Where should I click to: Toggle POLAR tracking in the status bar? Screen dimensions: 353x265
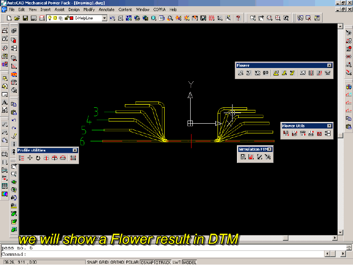[132, 262]
